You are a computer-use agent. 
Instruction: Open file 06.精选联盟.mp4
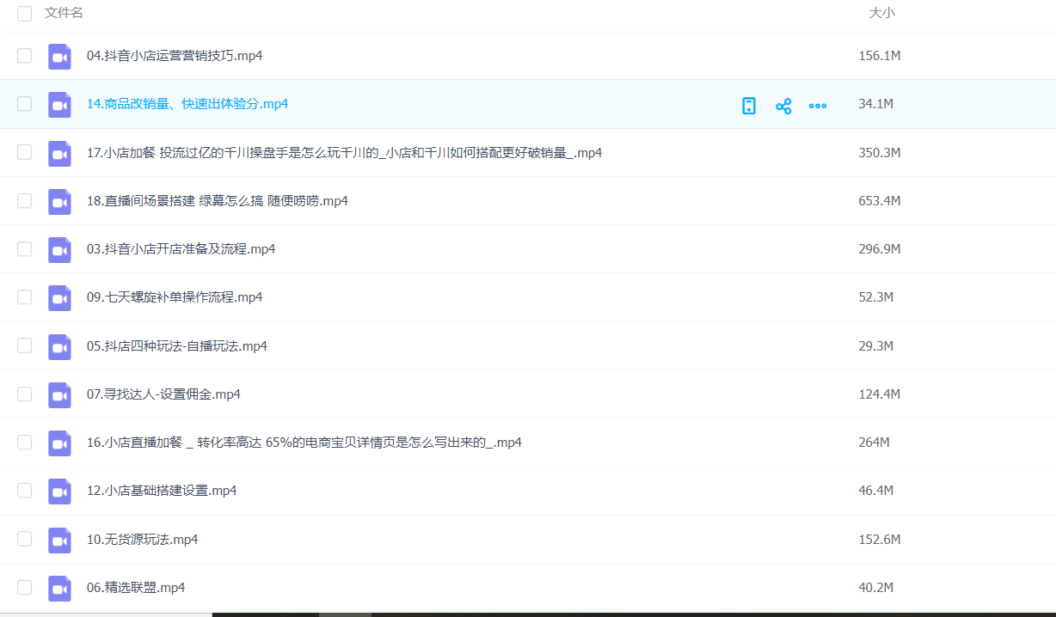pyautogui.click(x=136, y=588)
